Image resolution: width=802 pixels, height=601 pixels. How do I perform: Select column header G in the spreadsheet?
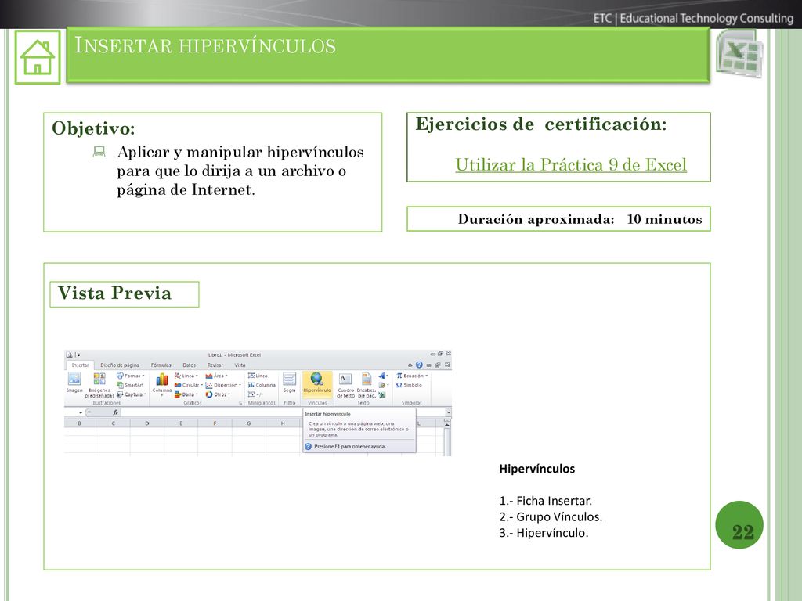click(x=248, y=423)
